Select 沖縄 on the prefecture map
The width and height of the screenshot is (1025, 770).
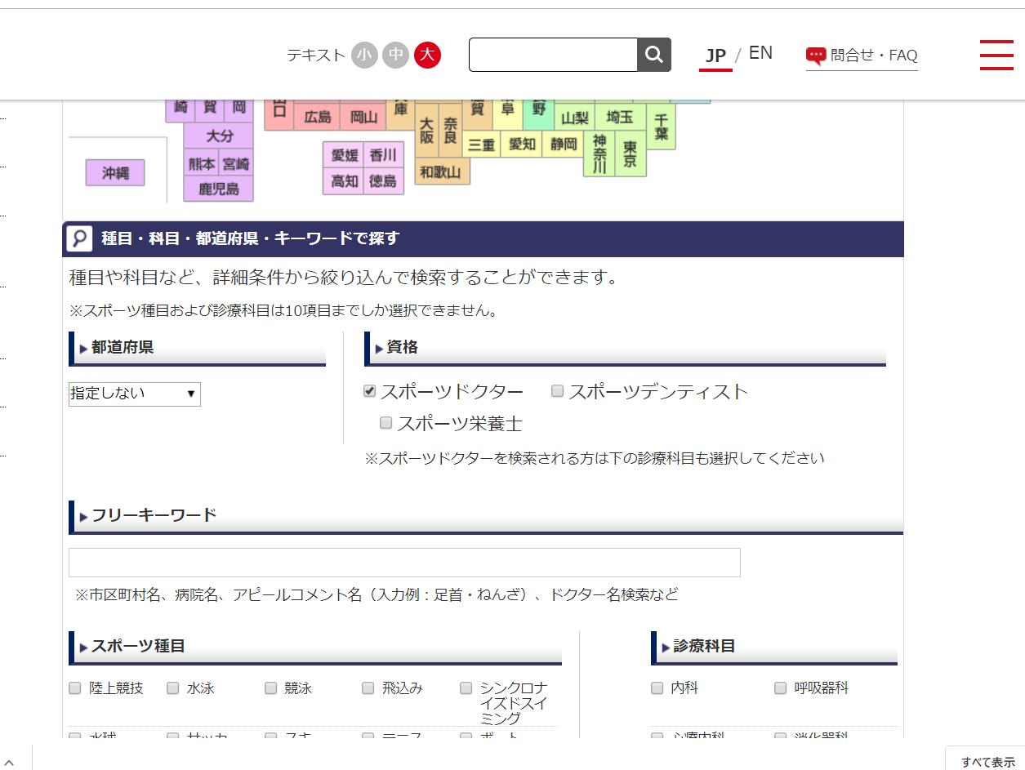[115, 173]
